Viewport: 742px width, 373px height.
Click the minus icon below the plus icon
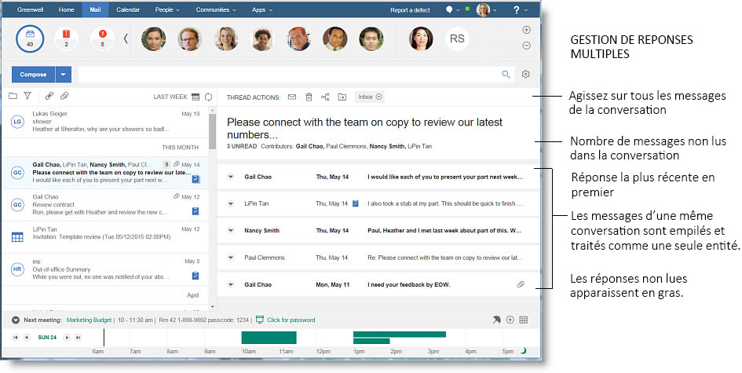pos(526,46)
